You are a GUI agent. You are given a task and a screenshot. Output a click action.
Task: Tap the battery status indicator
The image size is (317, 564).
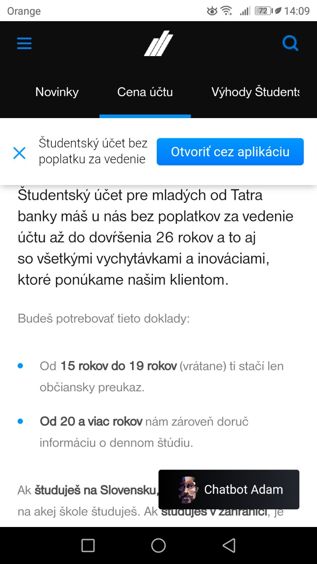[263, 11]
